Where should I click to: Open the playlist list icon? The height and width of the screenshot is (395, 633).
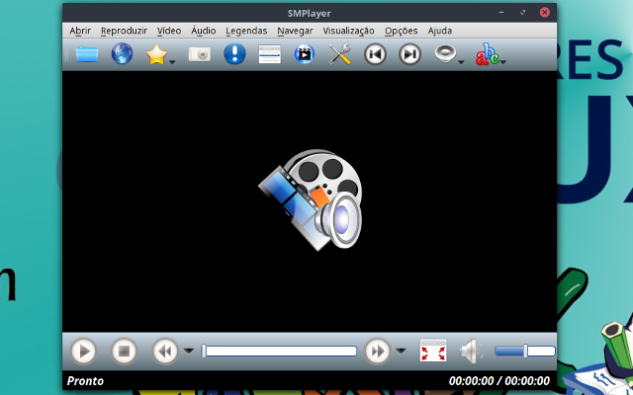[x=270, y=54]
